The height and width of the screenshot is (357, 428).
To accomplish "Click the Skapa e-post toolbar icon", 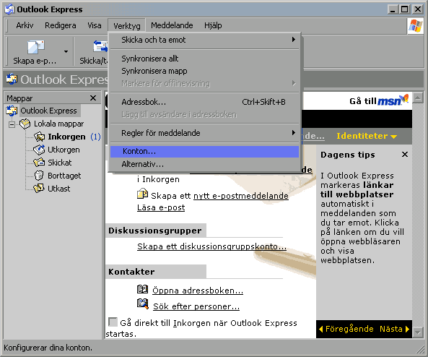I will click(x=36, y=47).
